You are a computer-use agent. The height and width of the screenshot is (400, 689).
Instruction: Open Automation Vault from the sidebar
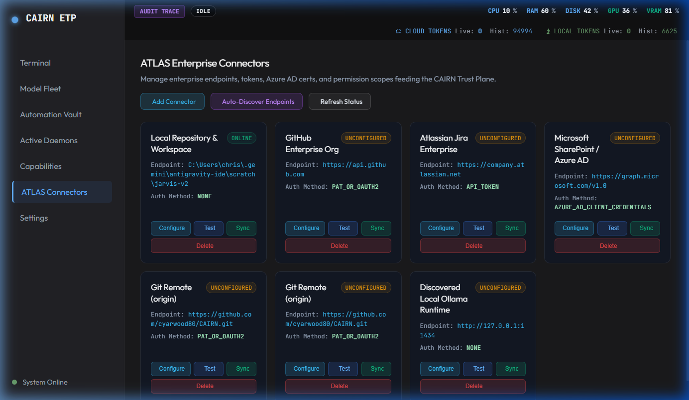click(x=62, y=115)
